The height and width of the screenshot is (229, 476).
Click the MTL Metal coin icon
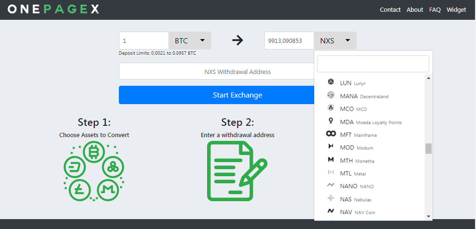click(331, 172)
